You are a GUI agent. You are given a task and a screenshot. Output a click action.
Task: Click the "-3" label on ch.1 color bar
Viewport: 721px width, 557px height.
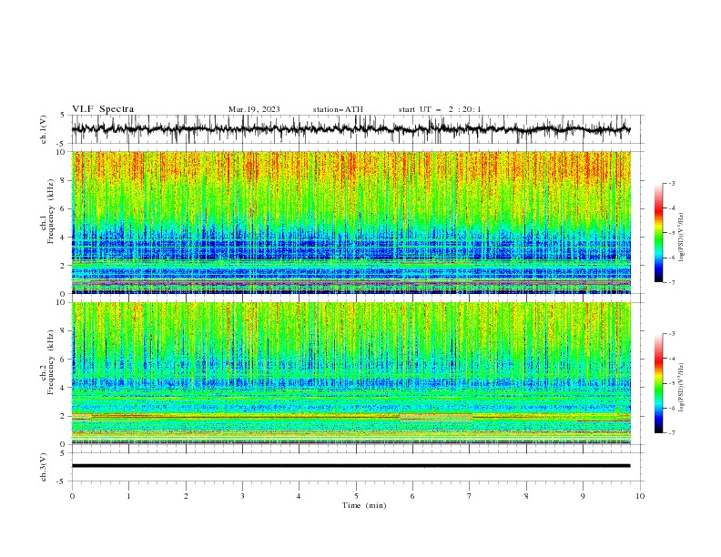coord(671,183)
